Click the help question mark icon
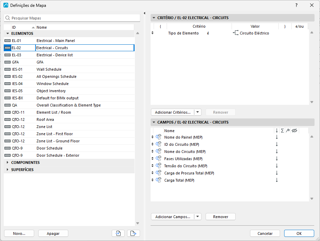The width and height of the screenshot is (320, 241). [x=296, y=5]
